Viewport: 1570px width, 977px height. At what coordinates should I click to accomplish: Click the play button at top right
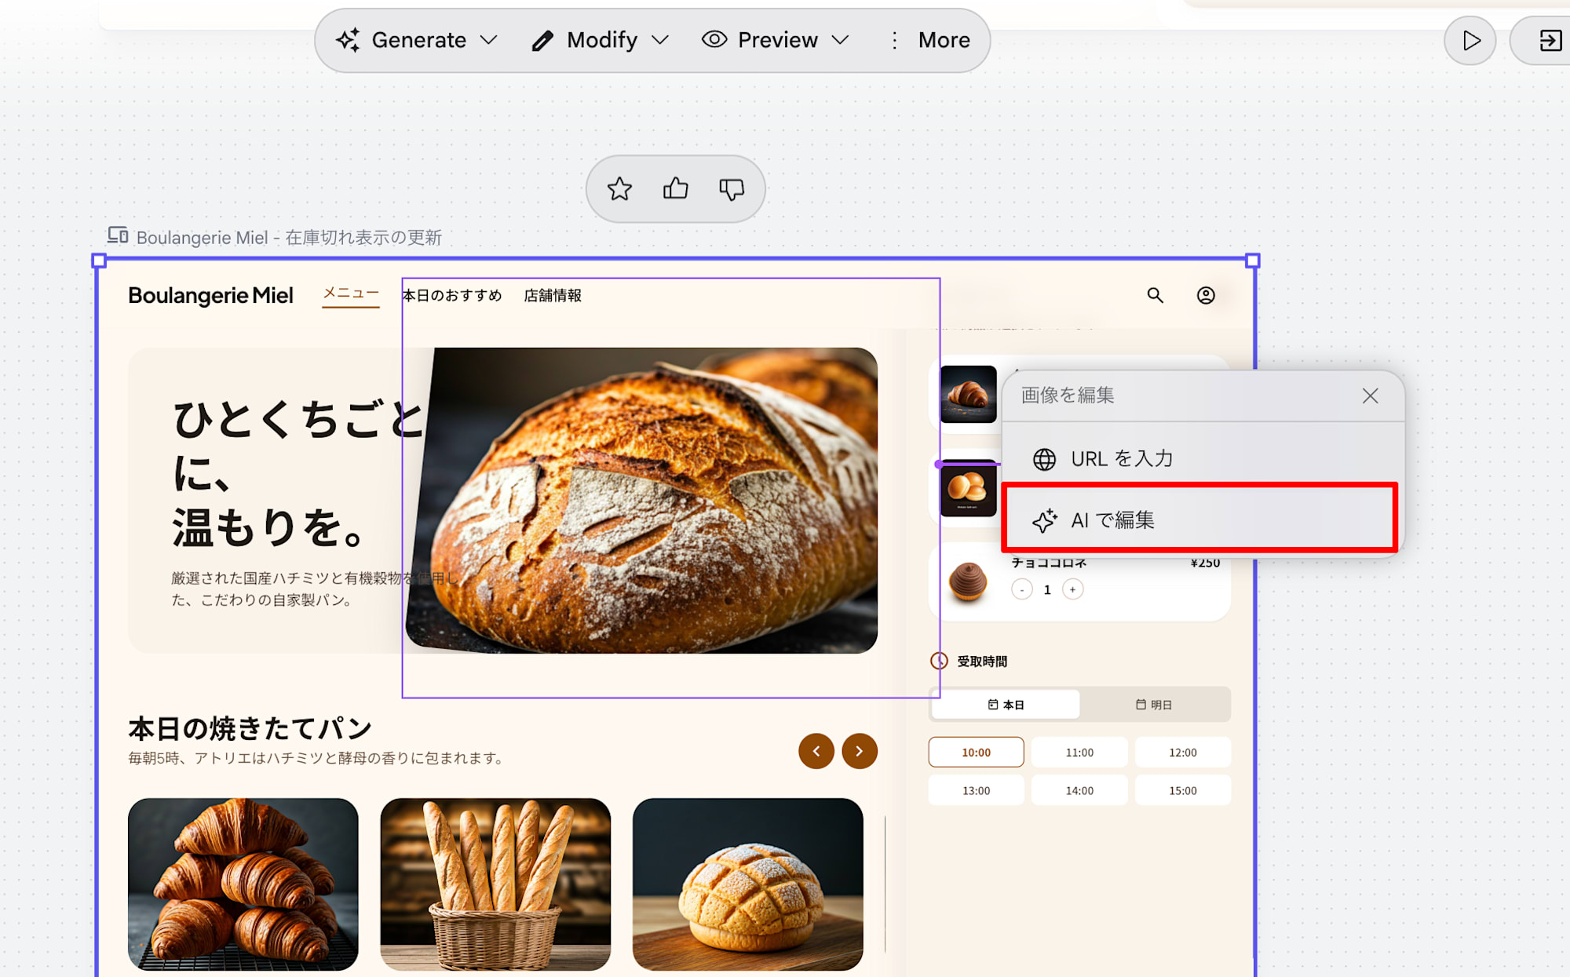(x=1470, y=40)
